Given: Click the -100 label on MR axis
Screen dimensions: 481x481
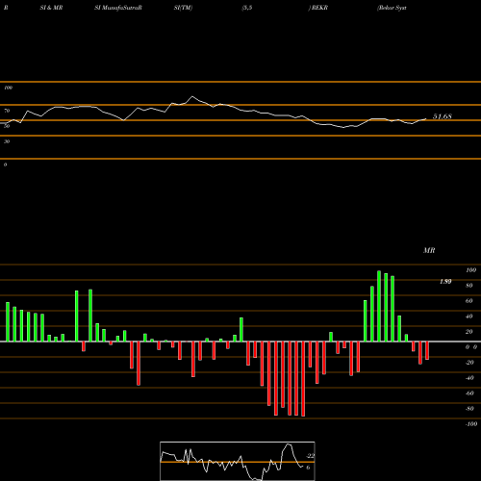Looking at the screenshot, I should [x=471, y=424].
